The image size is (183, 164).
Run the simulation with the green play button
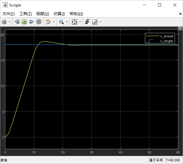[24, 22]
